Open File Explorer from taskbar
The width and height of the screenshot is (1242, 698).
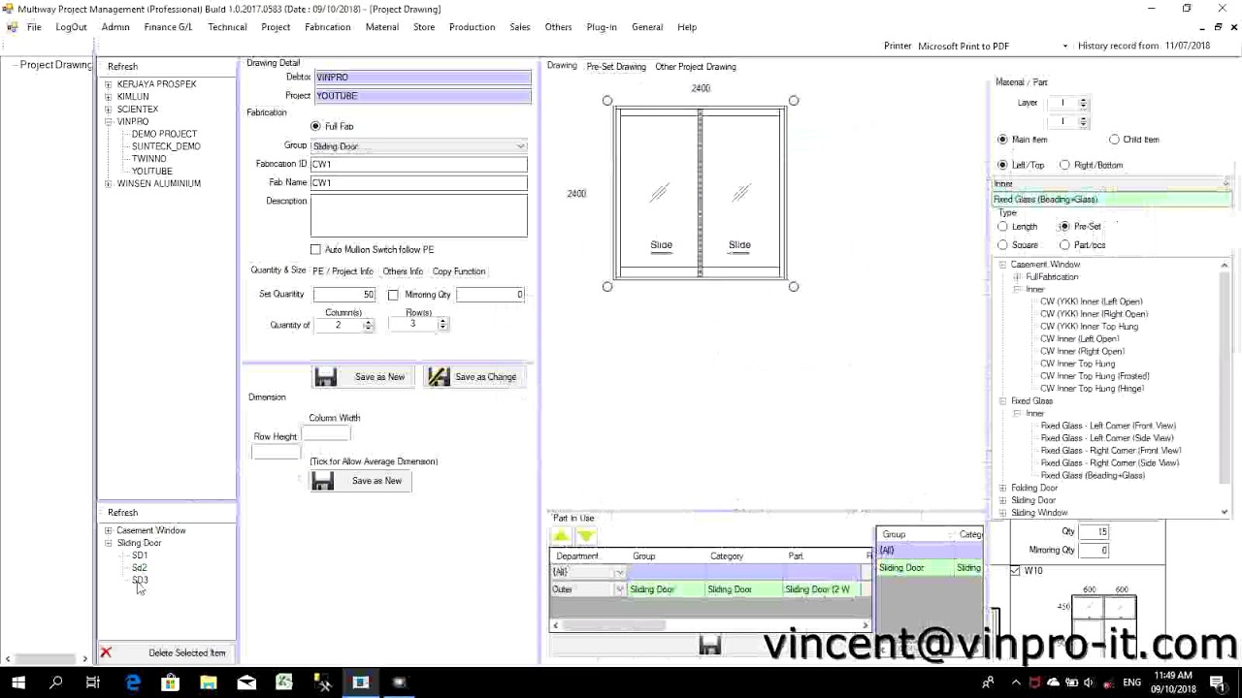click(x=208, y=682)
